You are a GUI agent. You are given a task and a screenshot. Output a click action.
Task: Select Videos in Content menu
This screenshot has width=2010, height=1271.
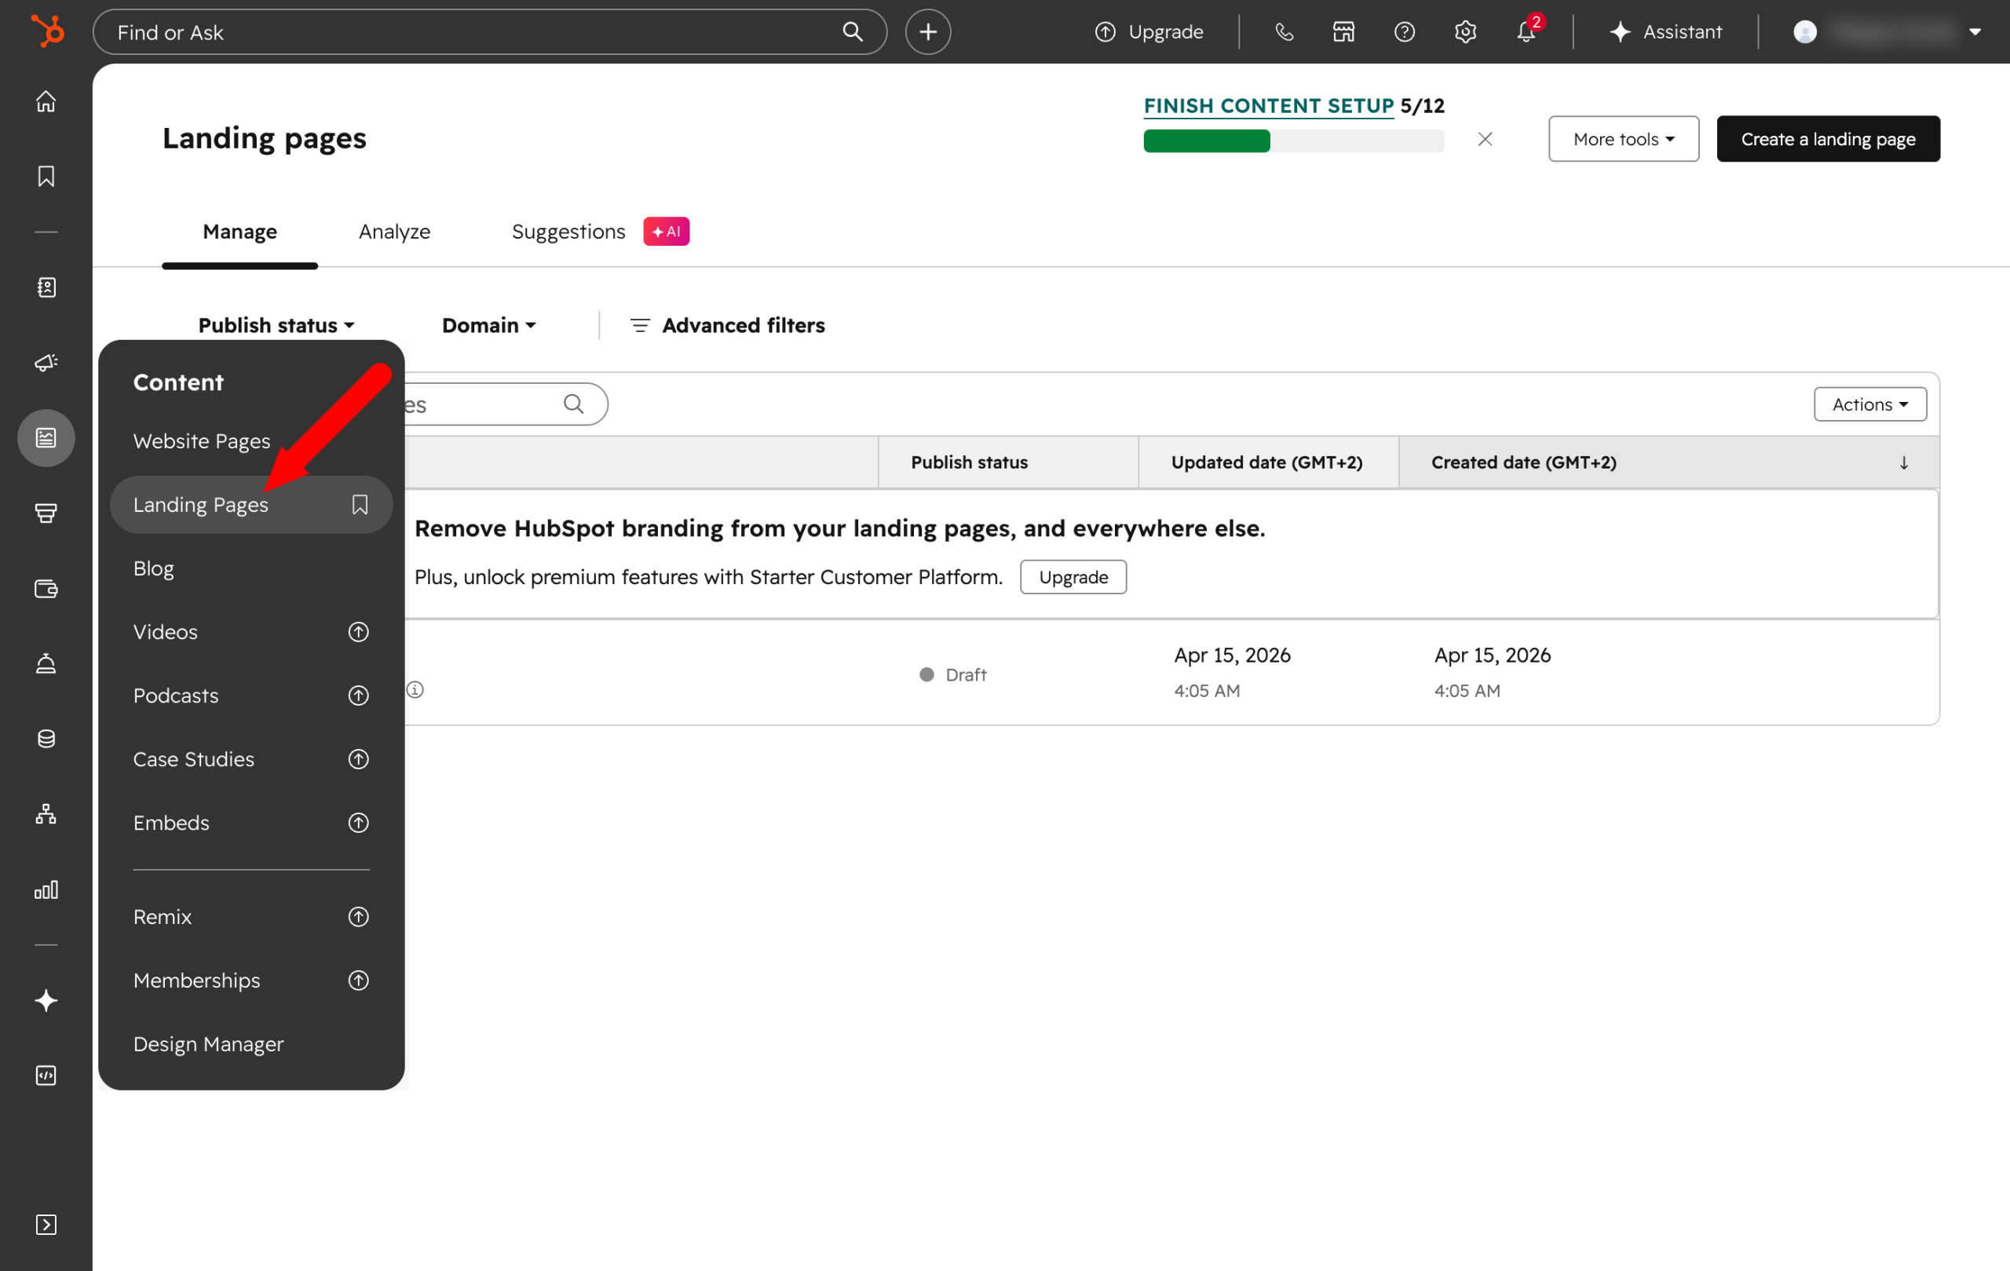(x=165, y=632)
